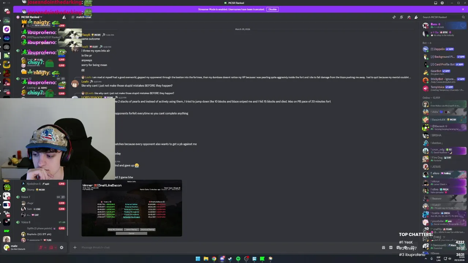Open the pepe frog server icon
This screenshot has height=263, width=468.
(x=7, y=187)
